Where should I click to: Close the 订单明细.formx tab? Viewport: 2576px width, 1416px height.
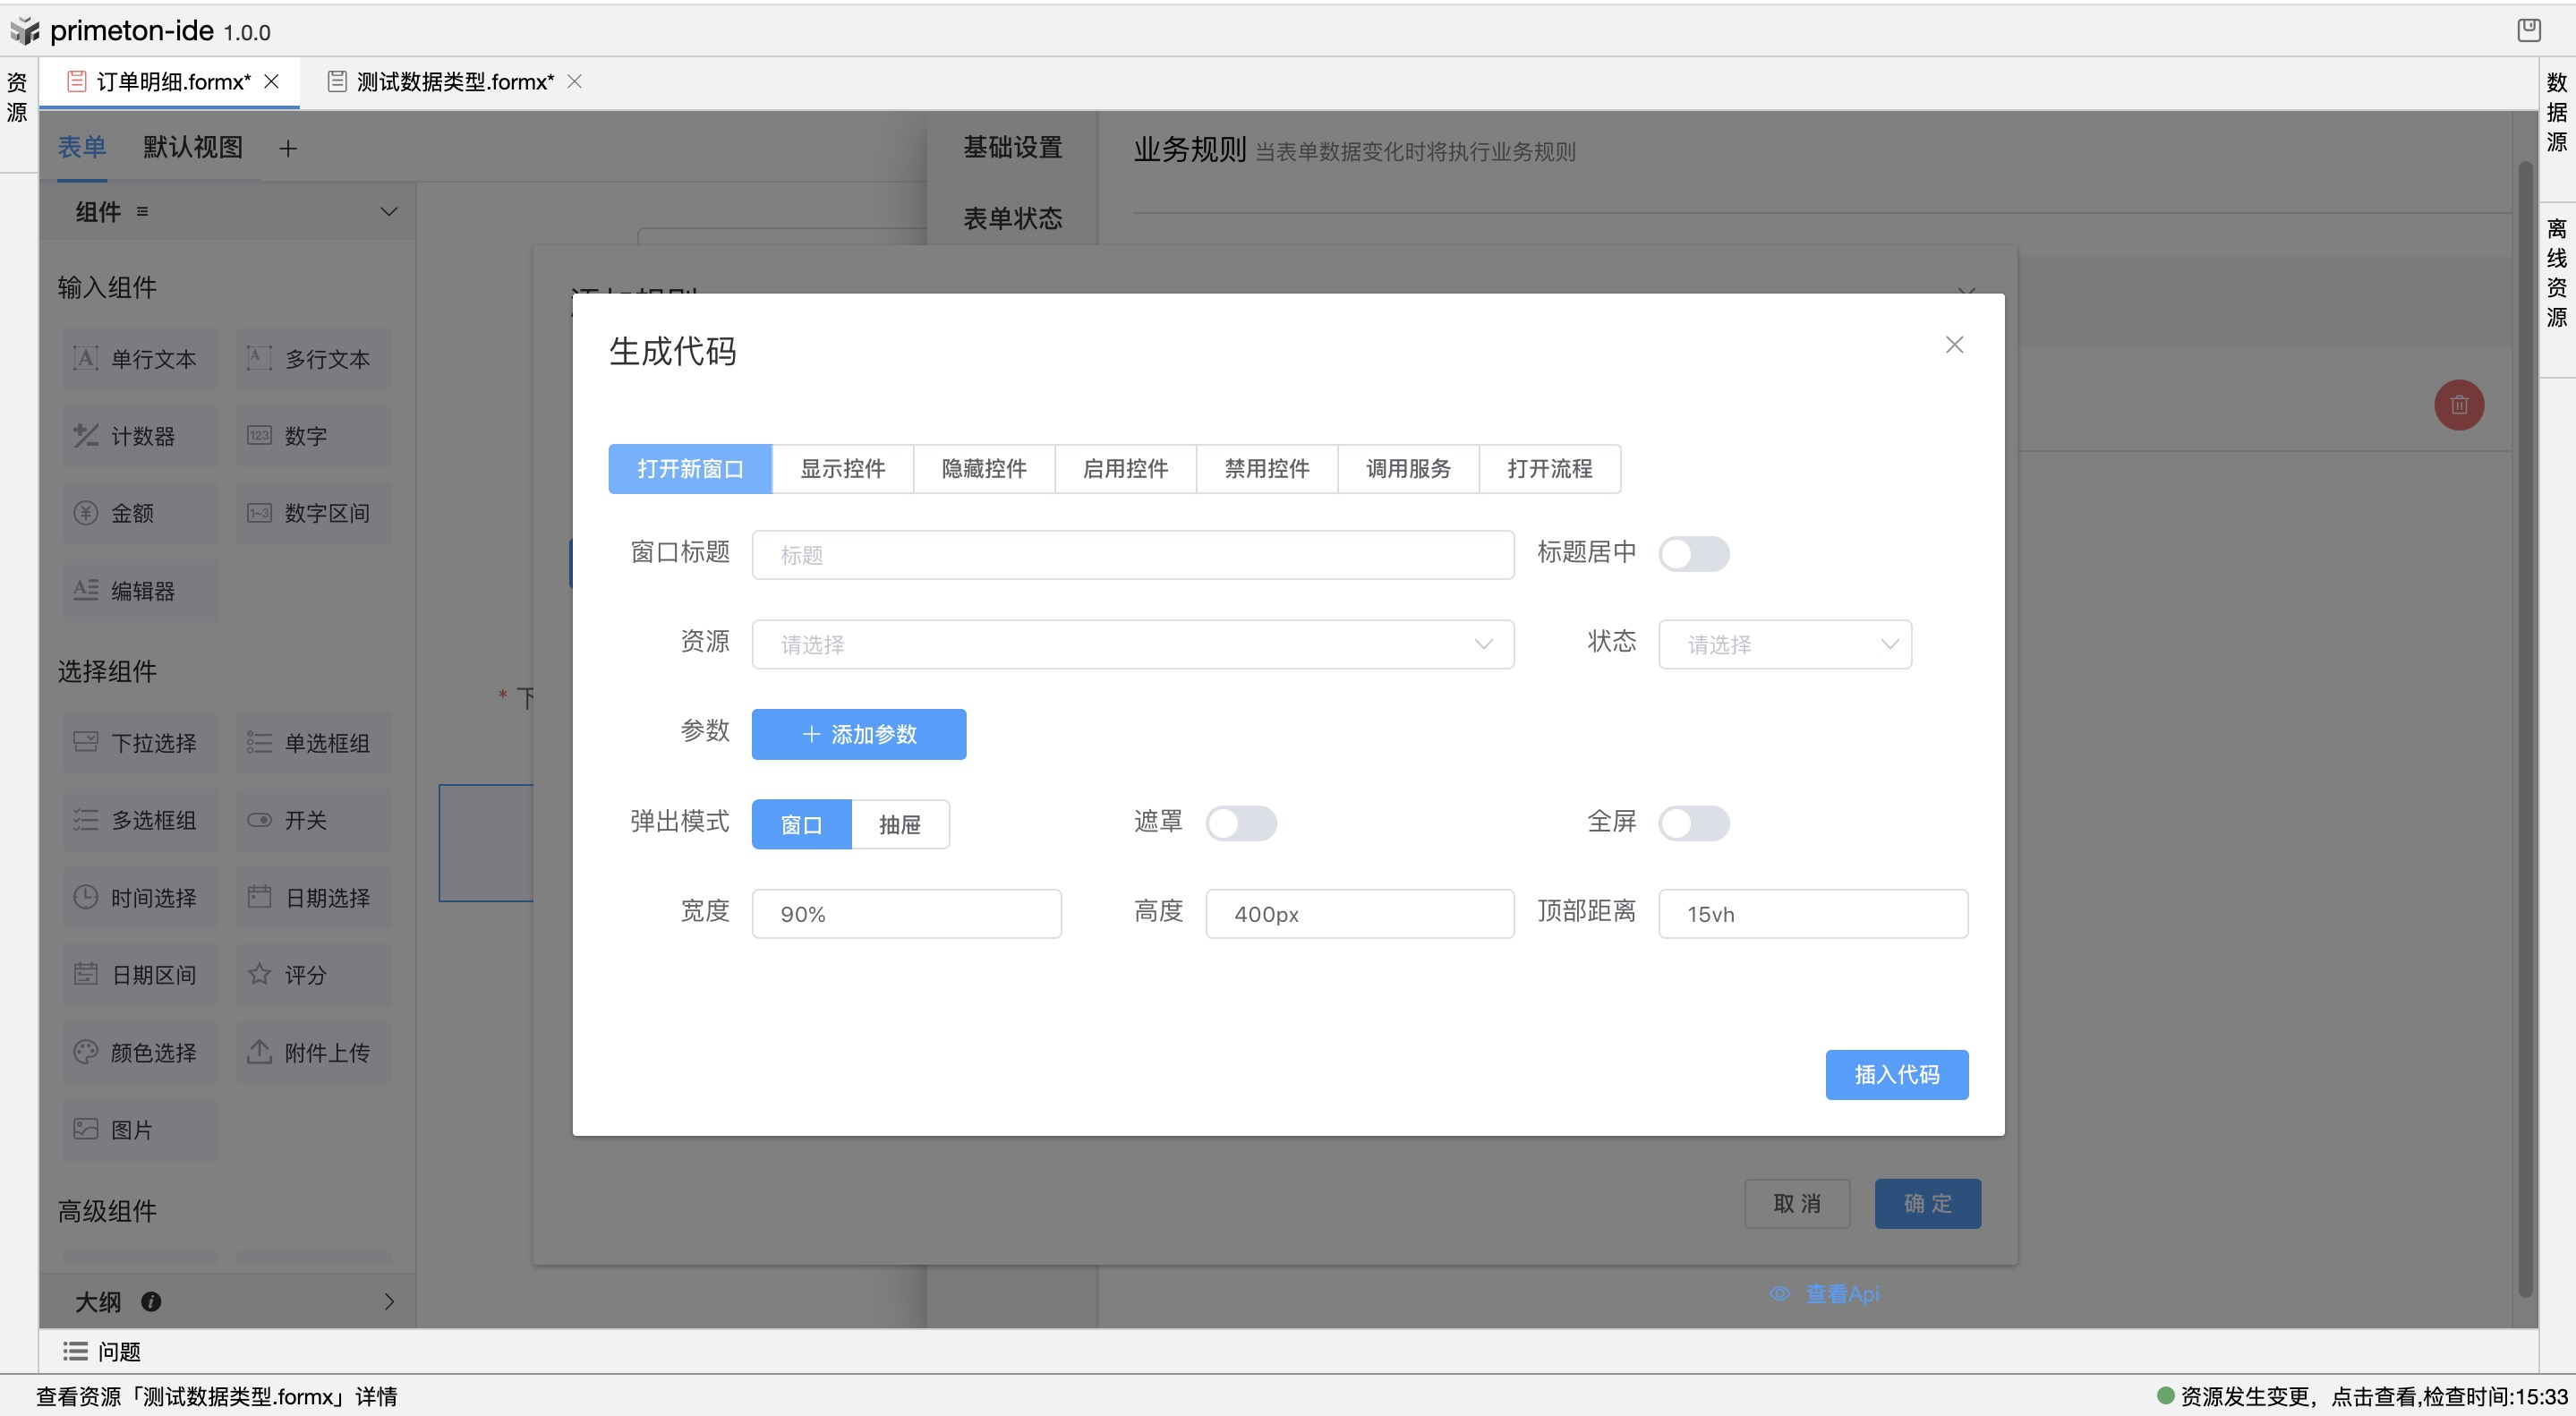[271, 81]
